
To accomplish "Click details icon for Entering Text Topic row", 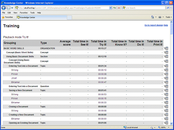I will pyautogui.click(x=166, y=66).
